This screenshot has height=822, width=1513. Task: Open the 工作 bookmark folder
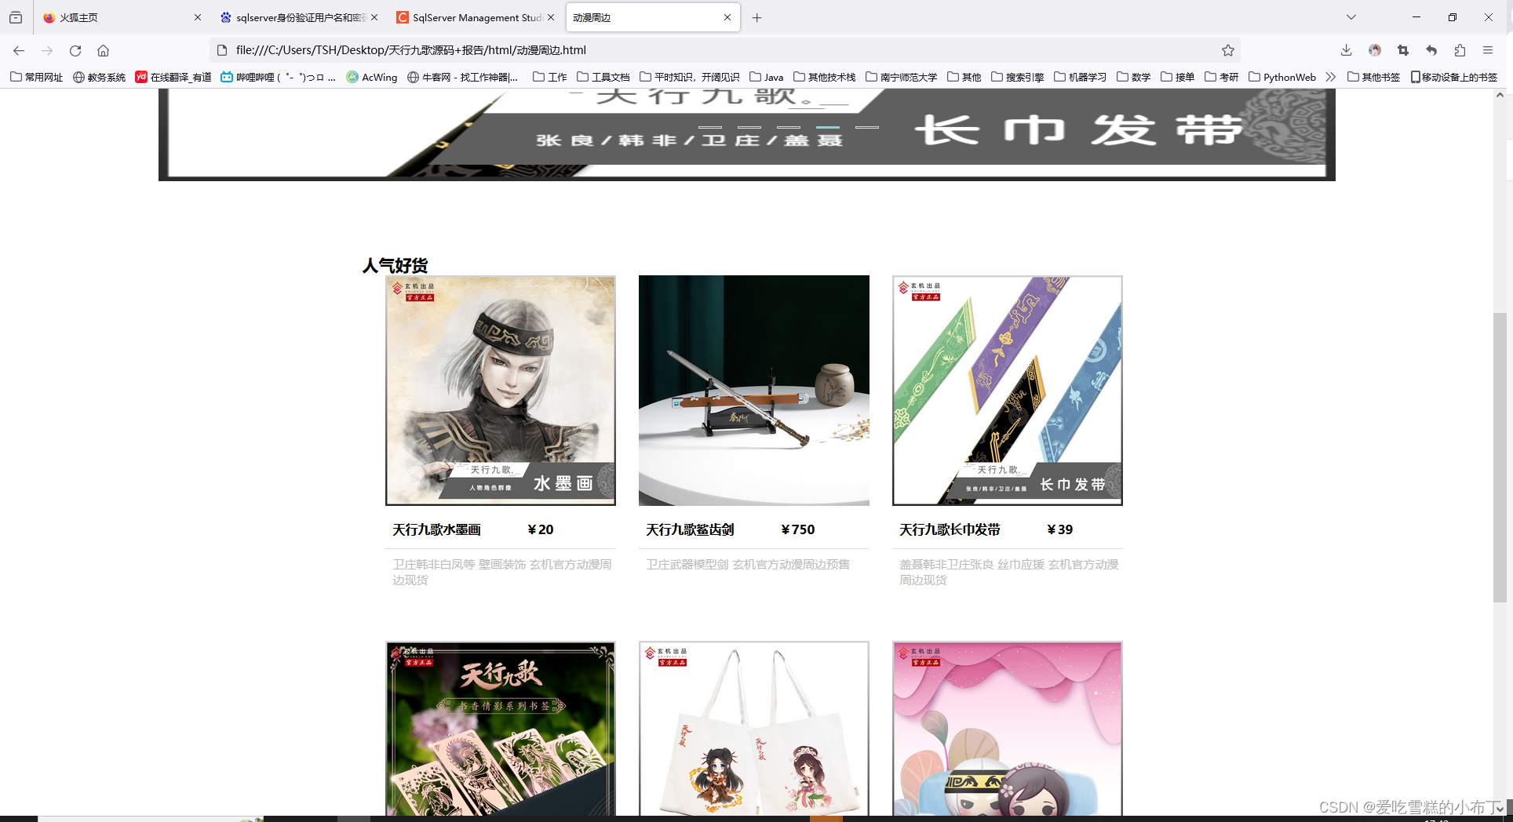(x=550, y=77)
